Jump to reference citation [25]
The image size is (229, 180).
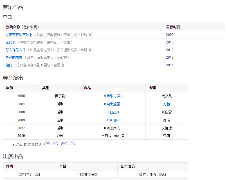pyautogui.click(x=55, y=143)
